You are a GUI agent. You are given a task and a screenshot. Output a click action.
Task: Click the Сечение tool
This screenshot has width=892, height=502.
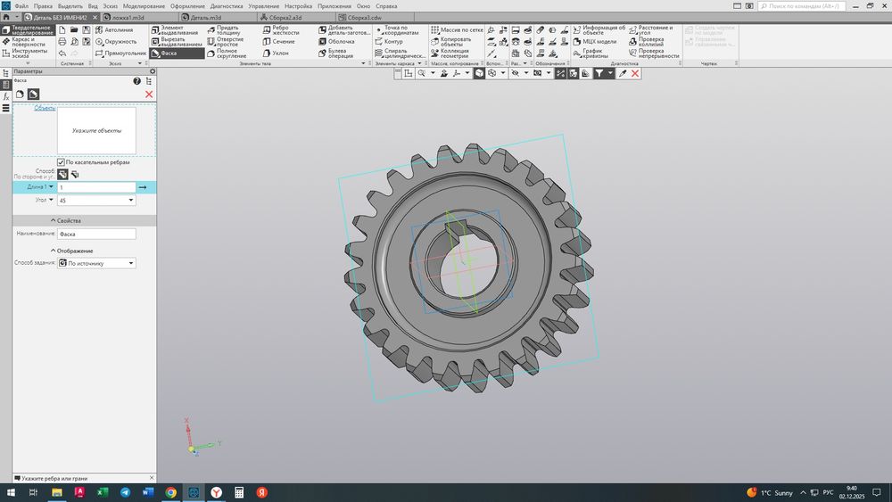[x=278, y=42]
